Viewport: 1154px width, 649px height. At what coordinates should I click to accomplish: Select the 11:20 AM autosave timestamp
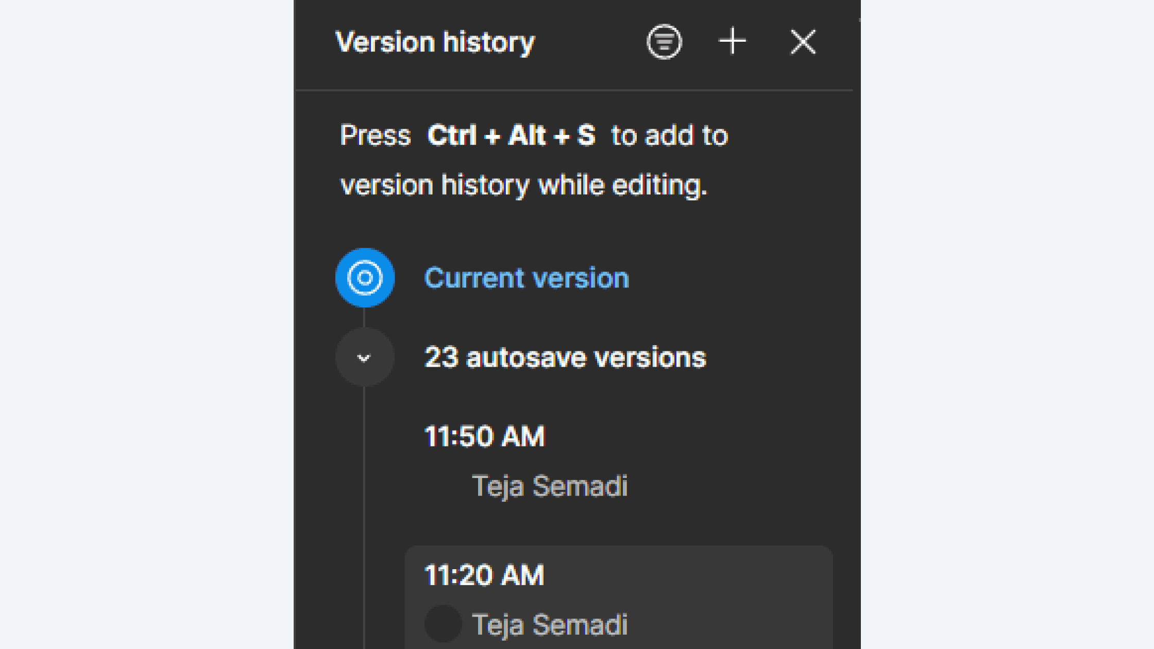484,575
